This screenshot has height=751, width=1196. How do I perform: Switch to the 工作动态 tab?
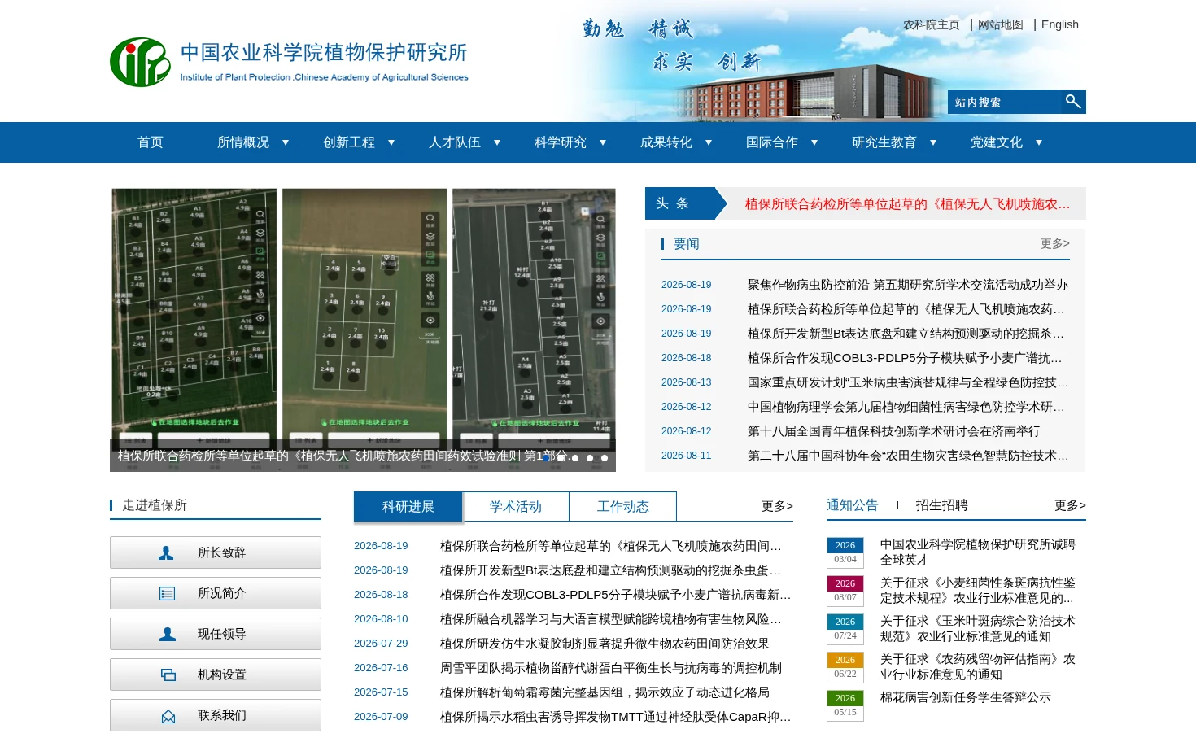[623, 506]
